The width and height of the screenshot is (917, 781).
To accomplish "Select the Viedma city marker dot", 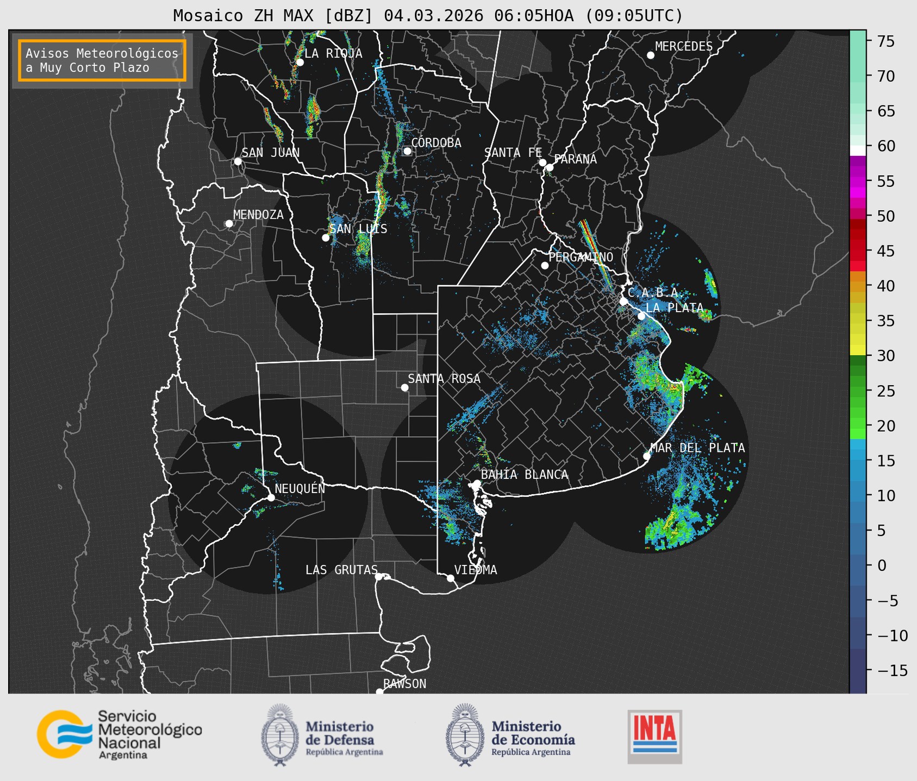I will [450, 578].
